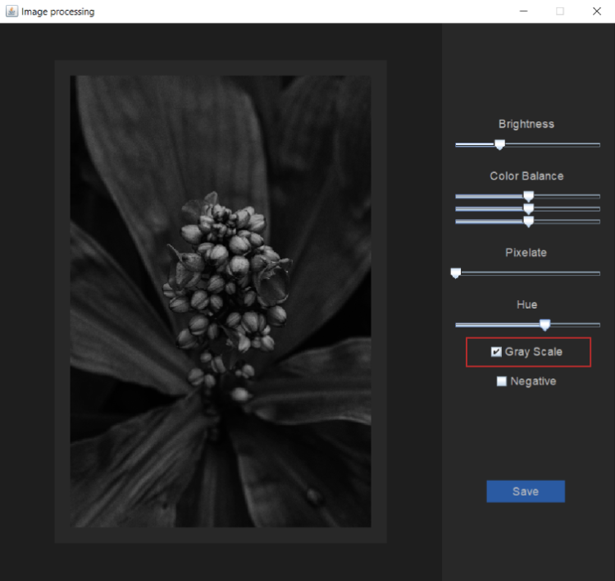The height and width of the screenshot is (581, 615).
Task: Close the Image processing window
Action: [x=597, y=11]
